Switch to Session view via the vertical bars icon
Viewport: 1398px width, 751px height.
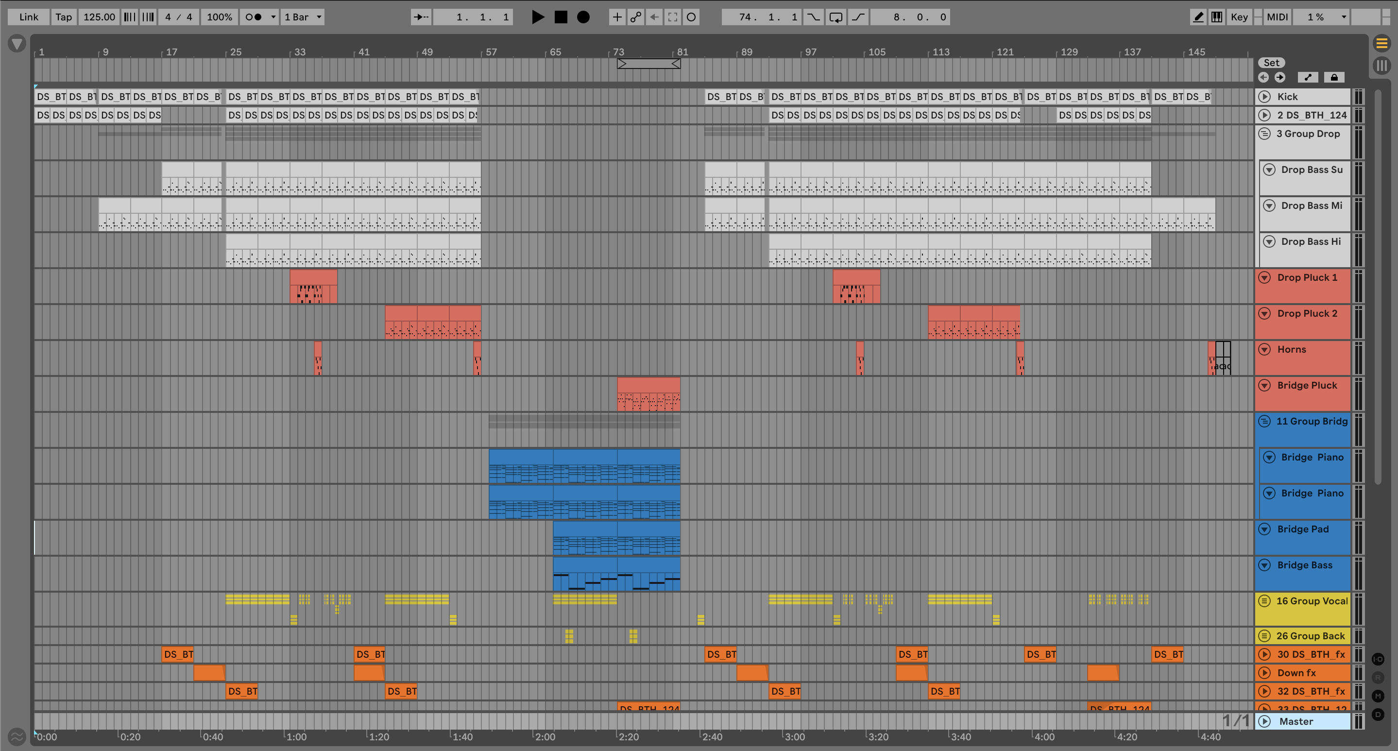coord(1381,66)
